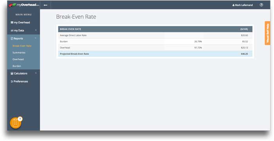This screenshot has width=274, height=141.
Task: Click the badge number 7 on checklist
Action: click(20, 119)
